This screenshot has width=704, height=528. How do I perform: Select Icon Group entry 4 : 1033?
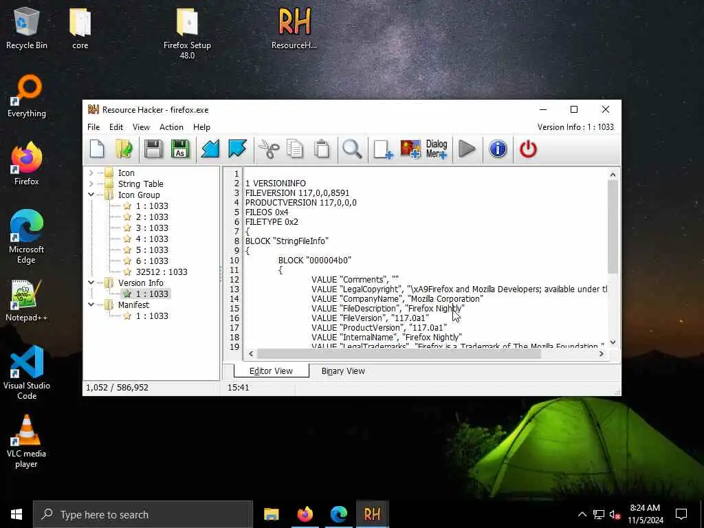point(152,239)
